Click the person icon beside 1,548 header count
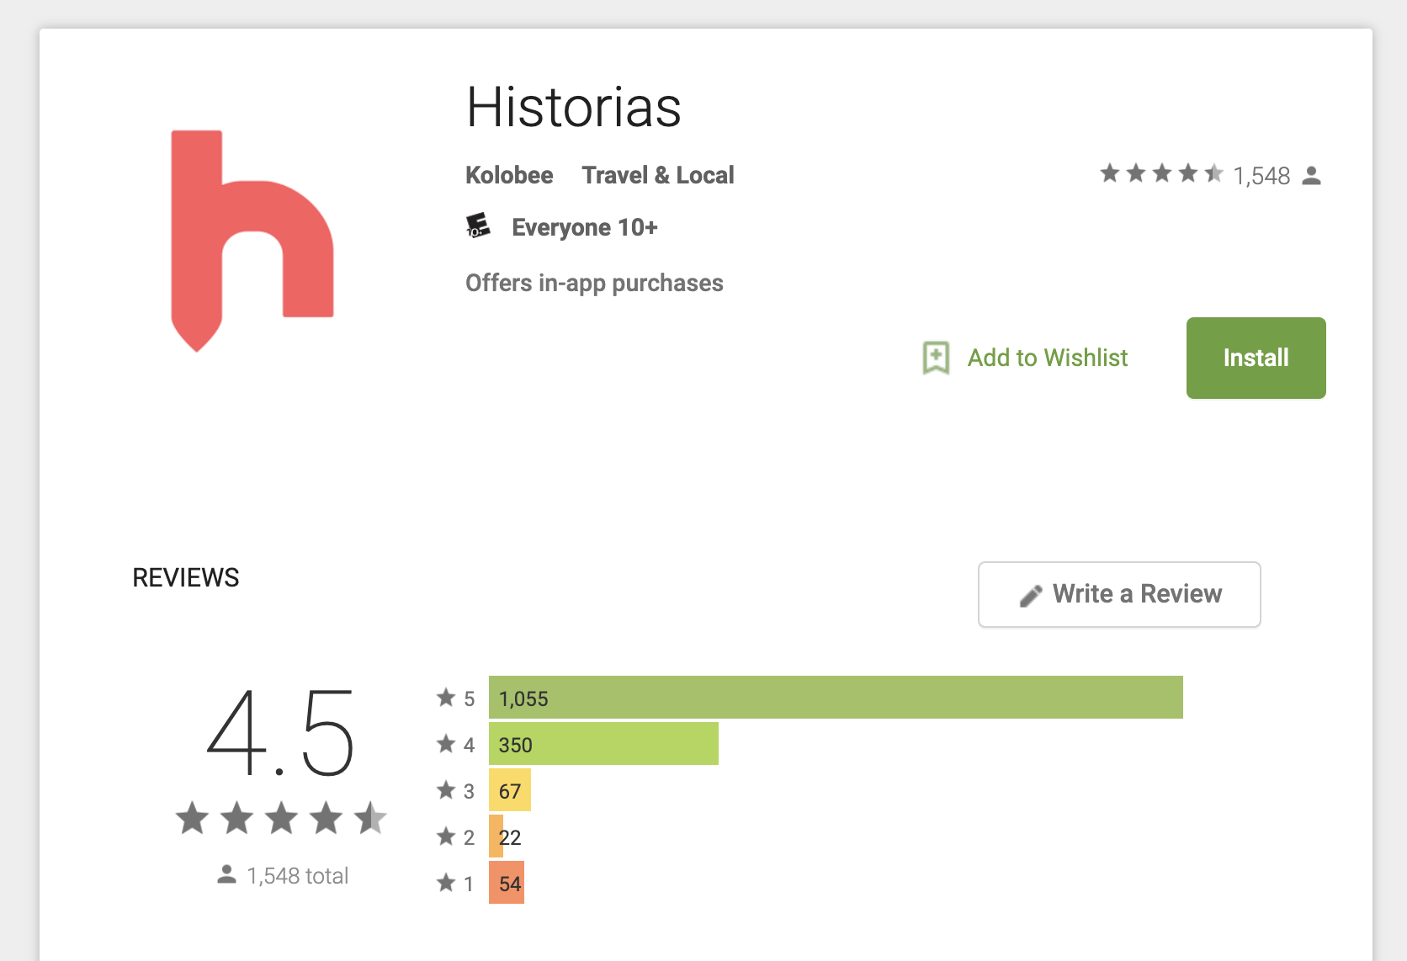This screenshot has height=961, width=1407. pos(1311,175)
